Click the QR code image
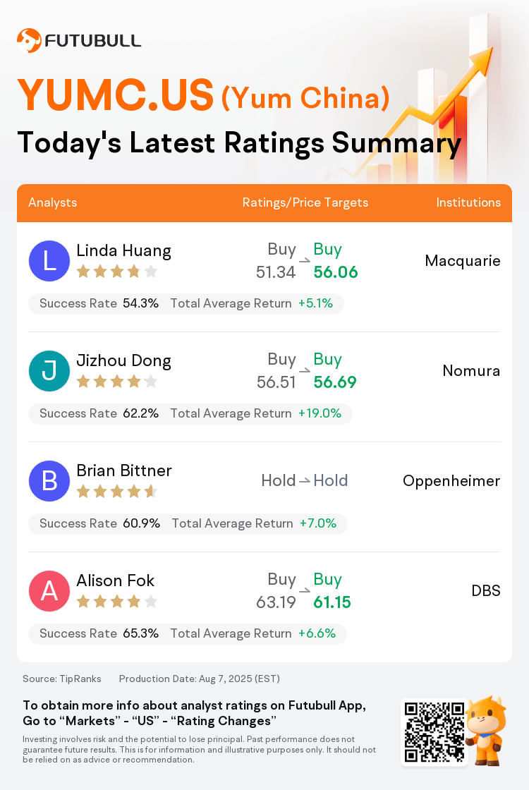Viewport: 529px width, 790px height. click(434, 732)
